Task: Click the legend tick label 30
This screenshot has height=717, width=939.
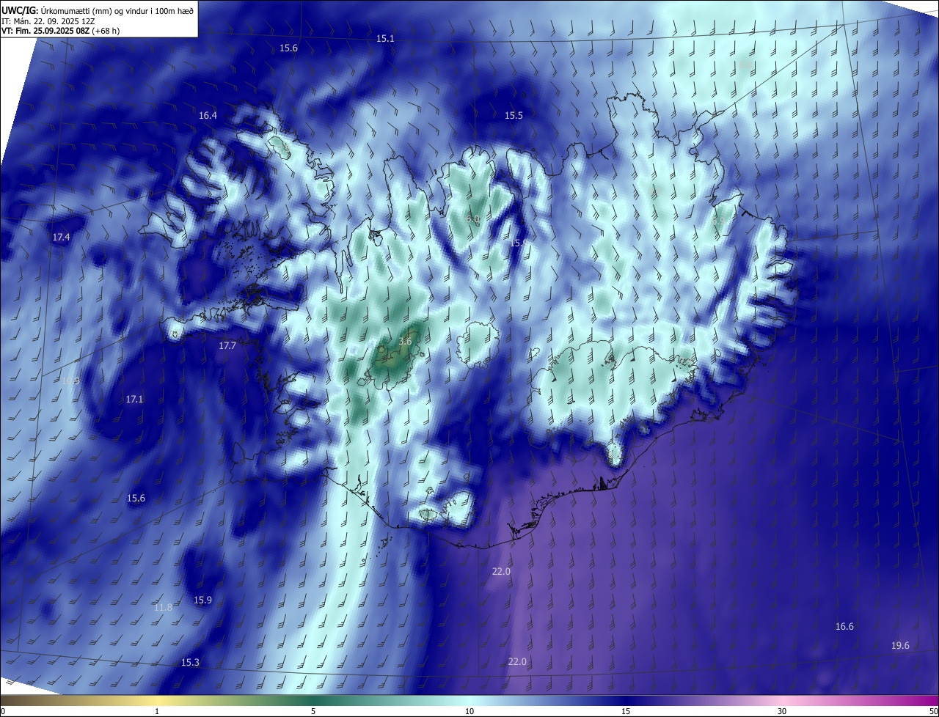Action: click(x=782, y=711)
